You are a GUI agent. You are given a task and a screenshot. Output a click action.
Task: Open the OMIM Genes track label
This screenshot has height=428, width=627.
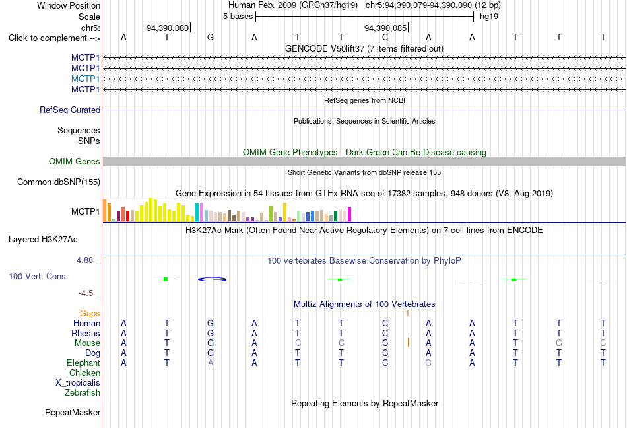[75, 162]
